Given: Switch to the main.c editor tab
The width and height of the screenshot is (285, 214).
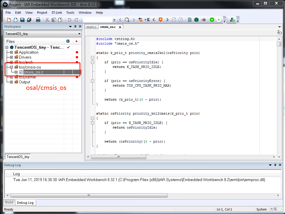Looking at the screenshot, I should (91, 27).
